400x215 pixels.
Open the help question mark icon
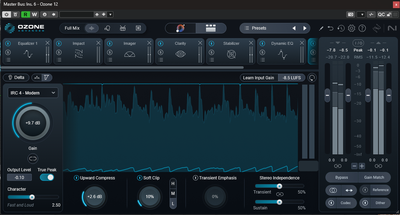pyautogui.click(x=362, y=28)
